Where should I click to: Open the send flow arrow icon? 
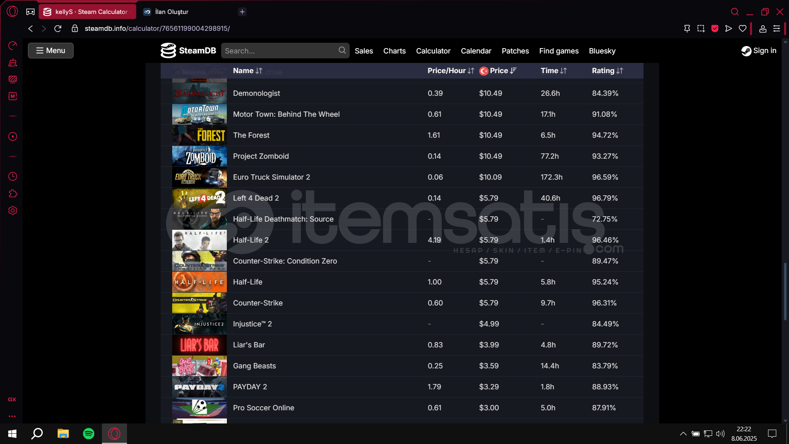point(728,28)
